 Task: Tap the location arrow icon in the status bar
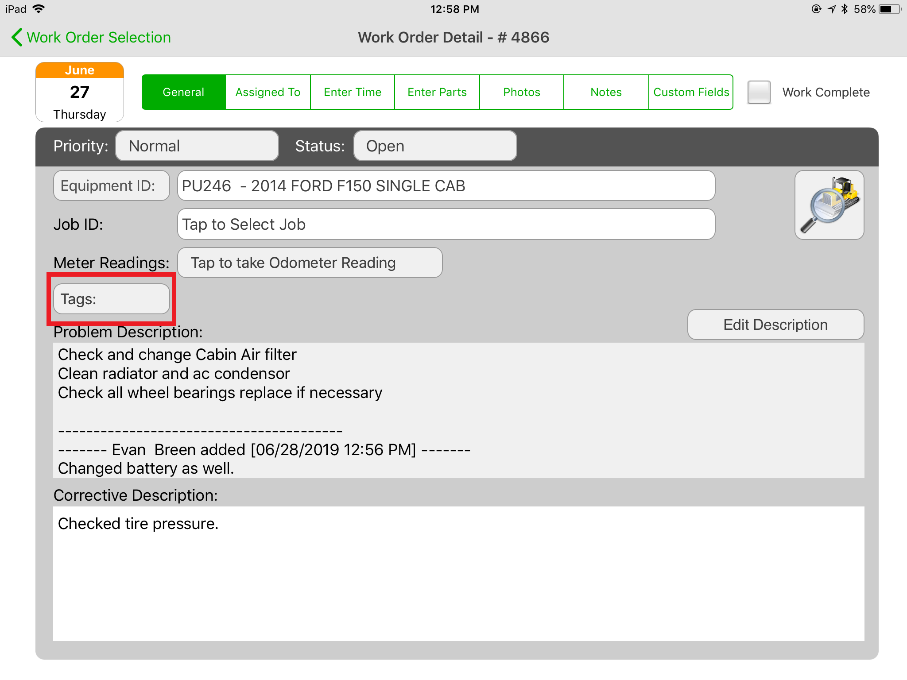831,8
